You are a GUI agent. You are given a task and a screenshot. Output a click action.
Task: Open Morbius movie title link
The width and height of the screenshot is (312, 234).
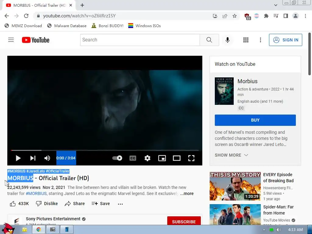247,81
